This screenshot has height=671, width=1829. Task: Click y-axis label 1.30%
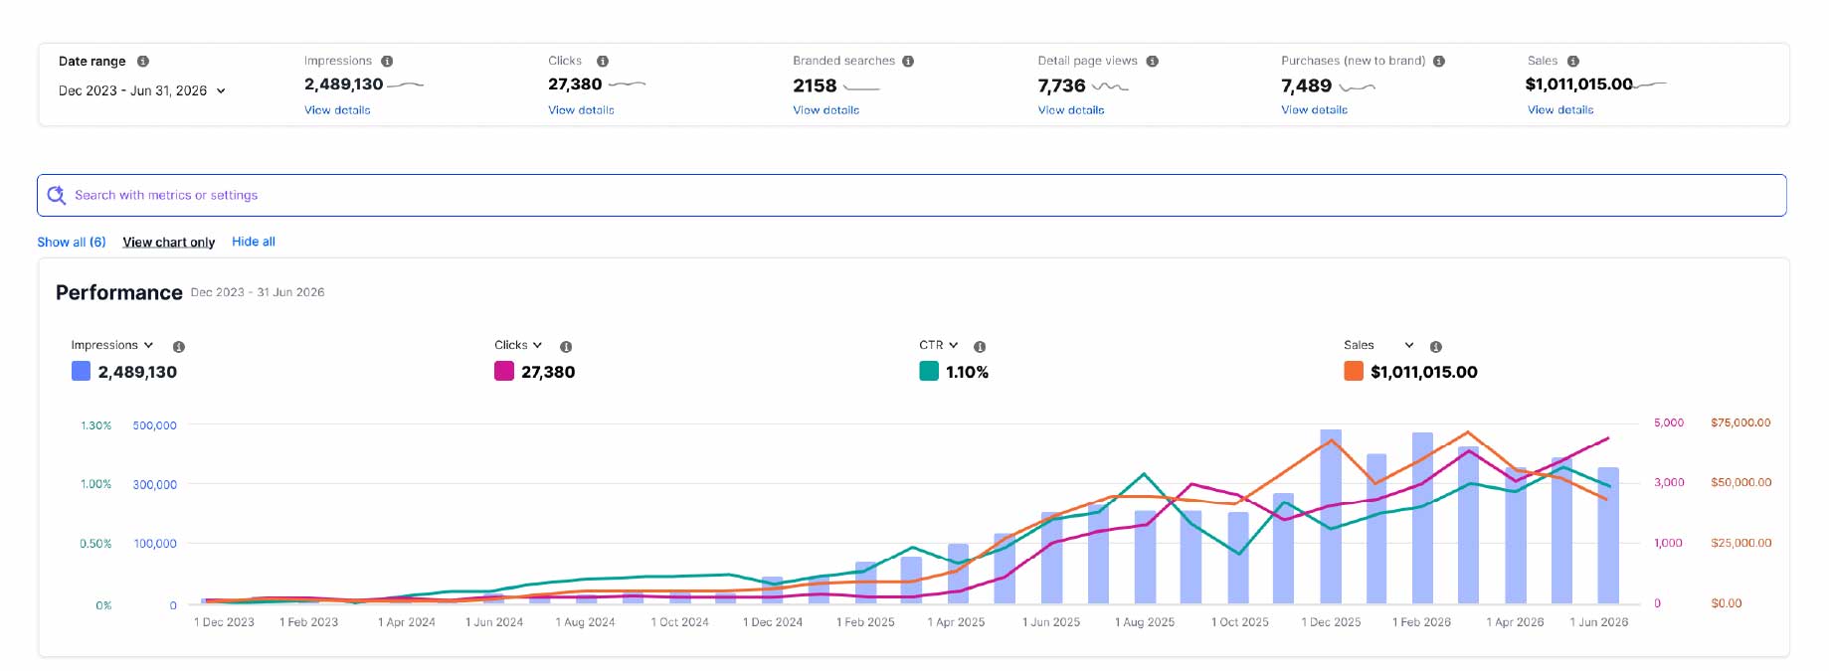tap(96, 425)
